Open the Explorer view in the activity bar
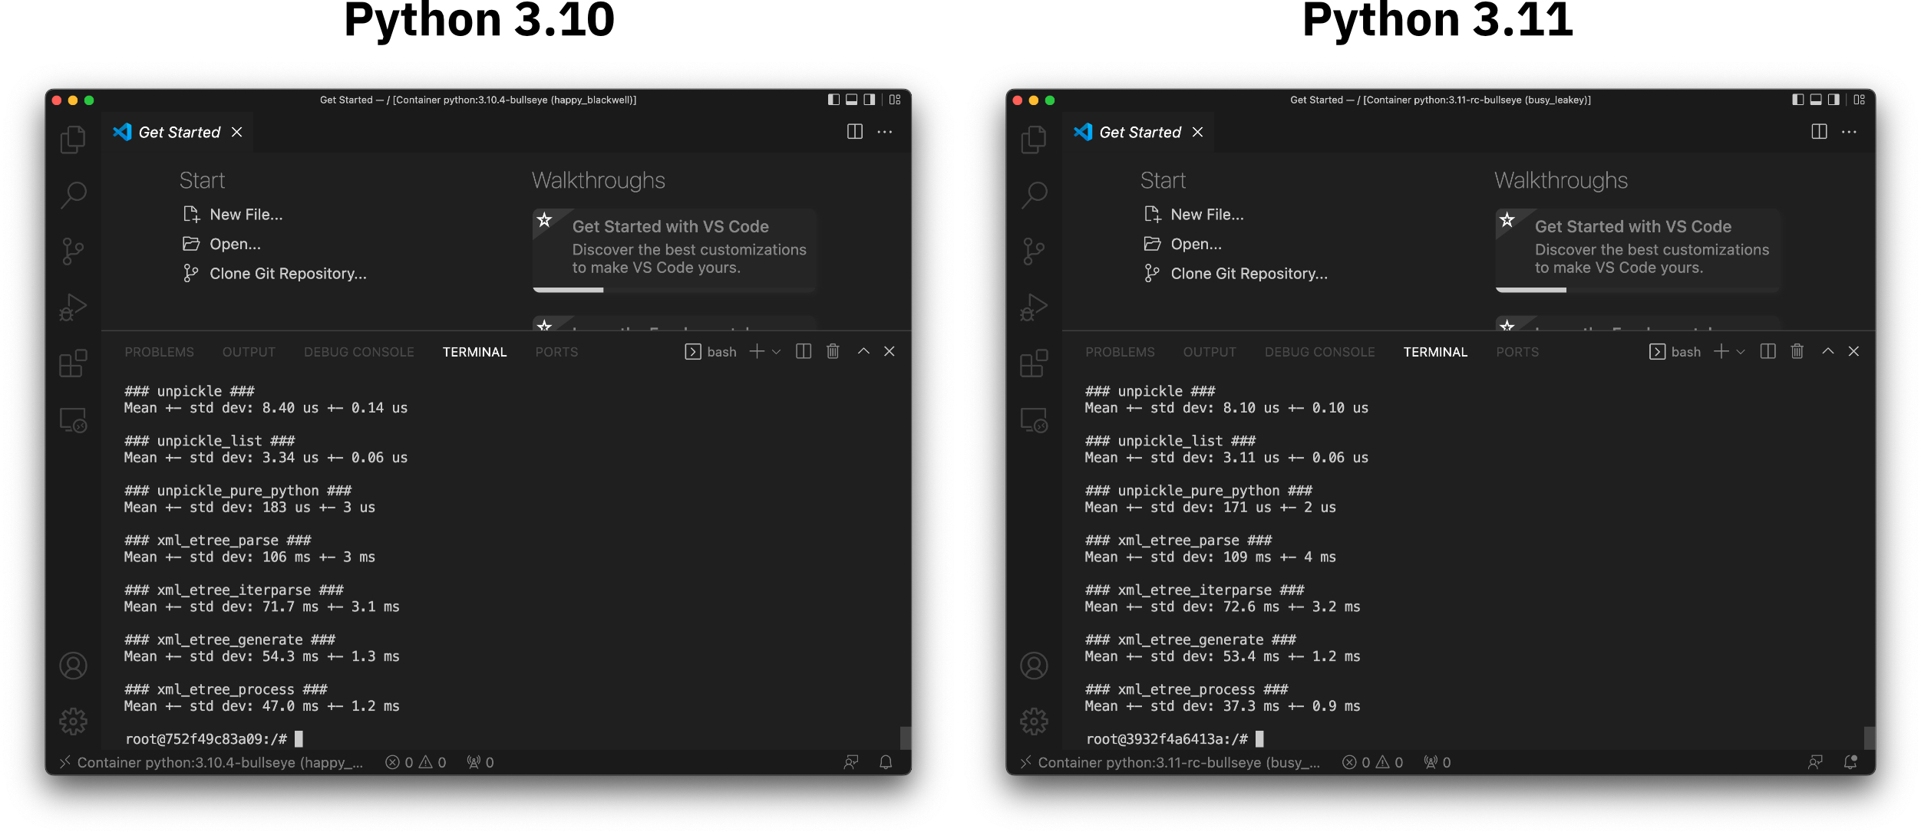 [x=73, y=139]
